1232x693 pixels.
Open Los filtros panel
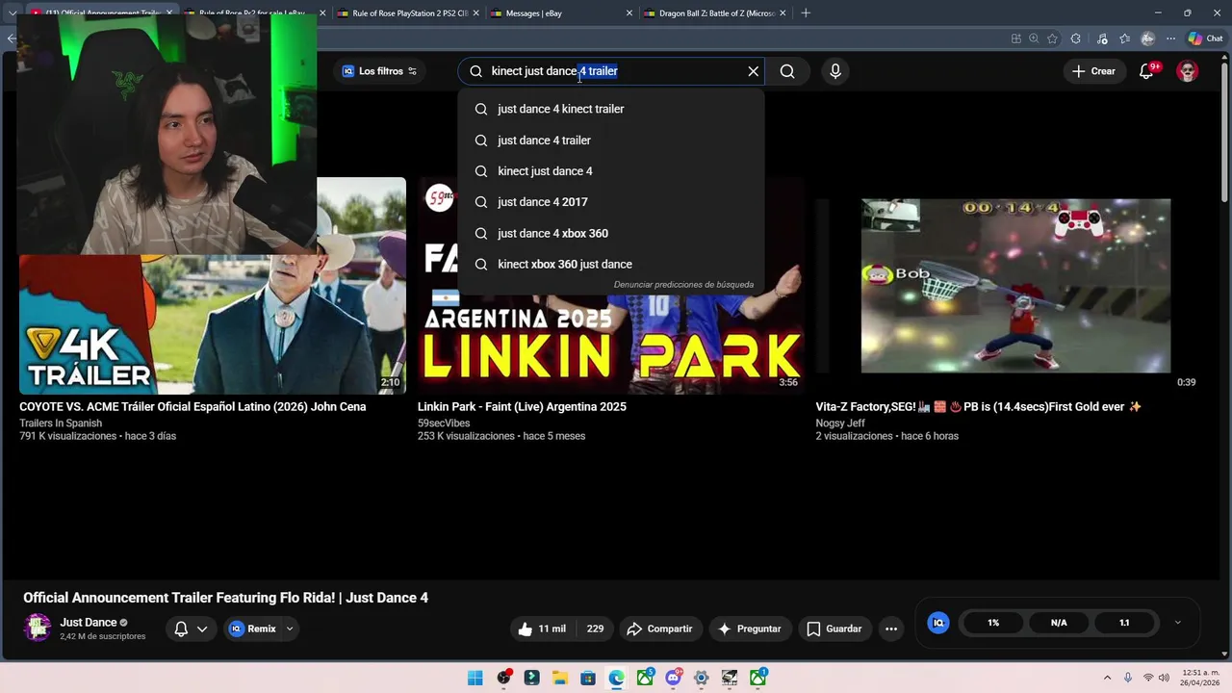point(380,71)
